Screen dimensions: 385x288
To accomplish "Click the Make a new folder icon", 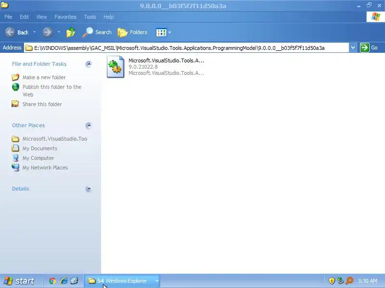I will (x=15, y=77).
